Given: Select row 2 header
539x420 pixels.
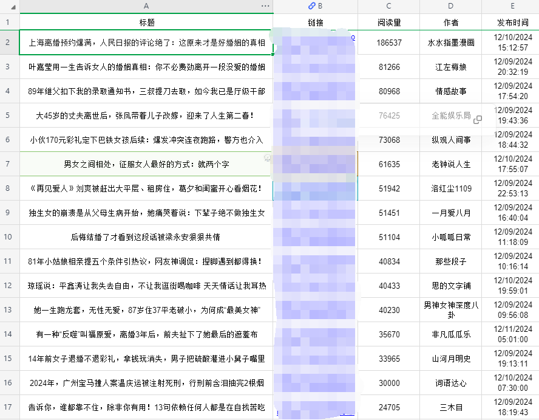Looking at the screenshot, I should coord(10,43).
